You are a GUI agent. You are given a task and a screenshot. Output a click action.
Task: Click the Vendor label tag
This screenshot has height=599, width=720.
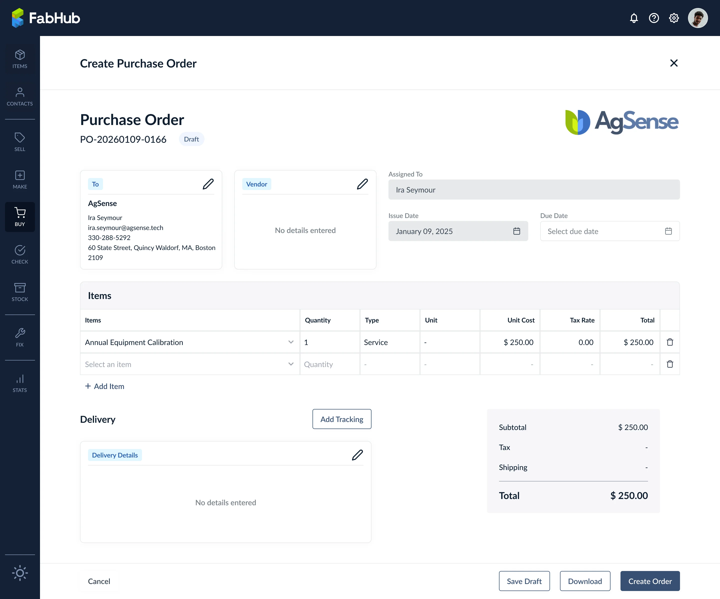[256, 184]
